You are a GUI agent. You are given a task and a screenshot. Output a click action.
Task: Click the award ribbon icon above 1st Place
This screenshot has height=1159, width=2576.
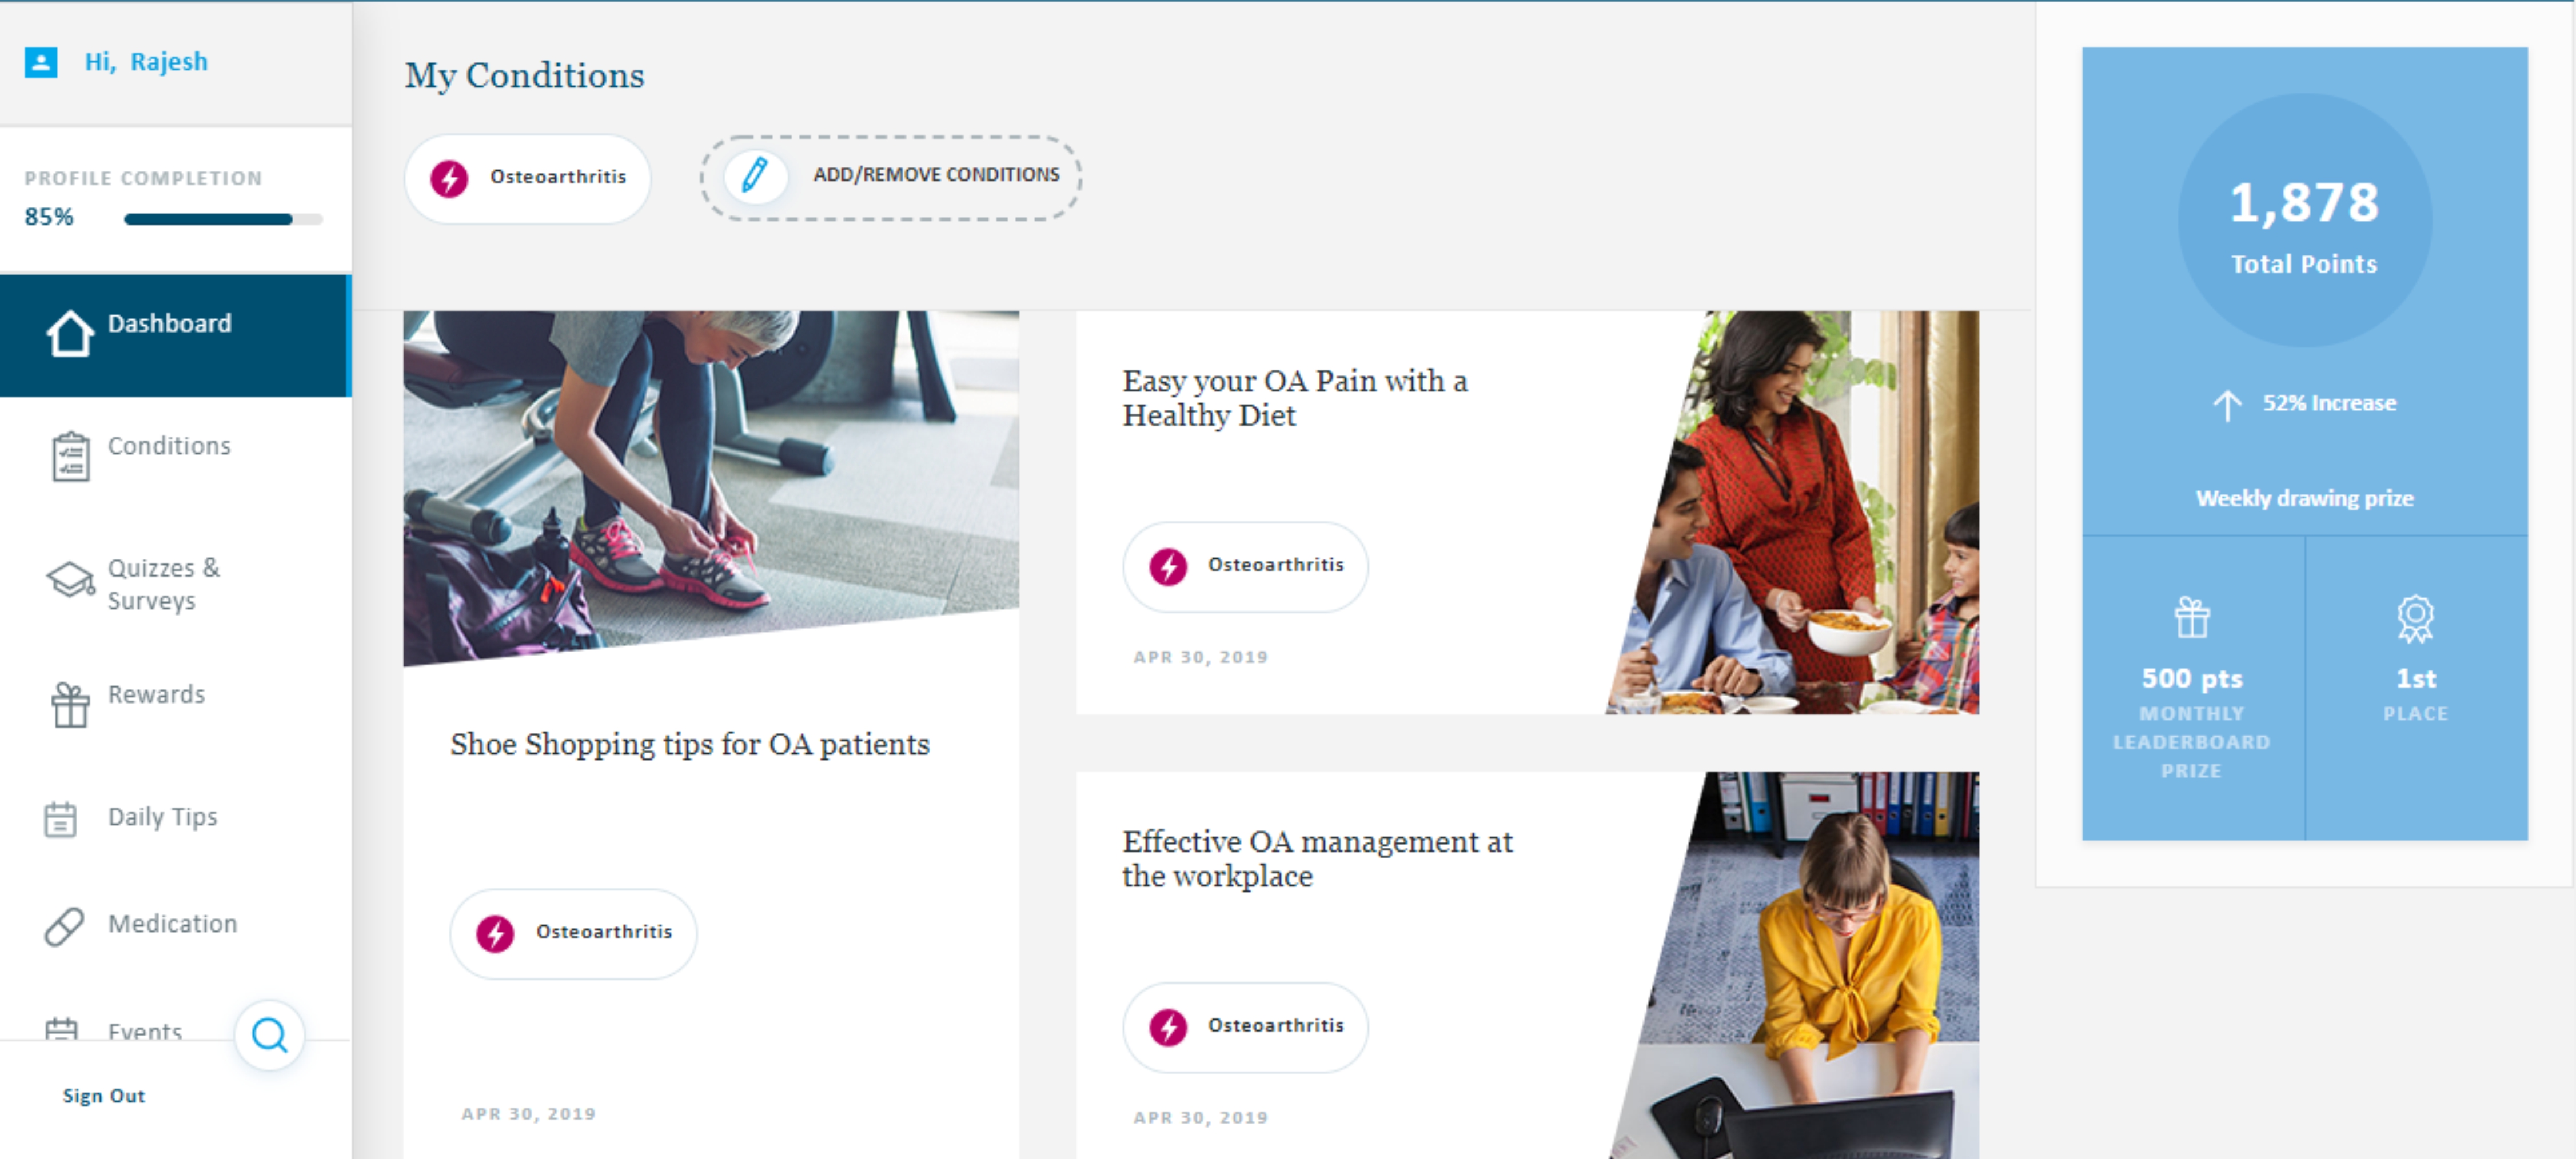[x=2415, y=618]
